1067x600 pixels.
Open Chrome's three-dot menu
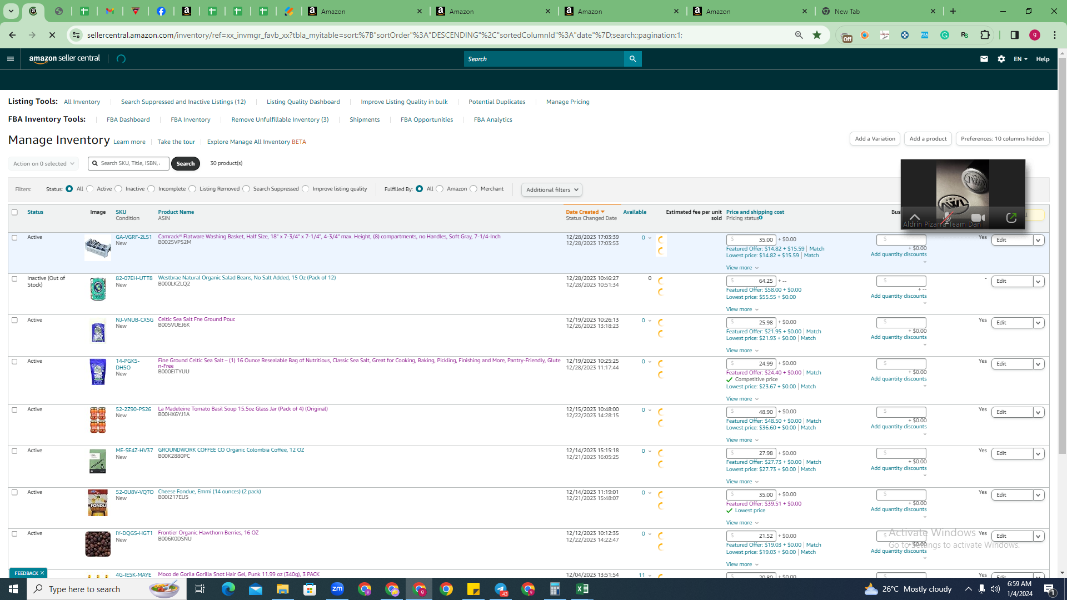pyautogui.click(x=1055, y=35)
